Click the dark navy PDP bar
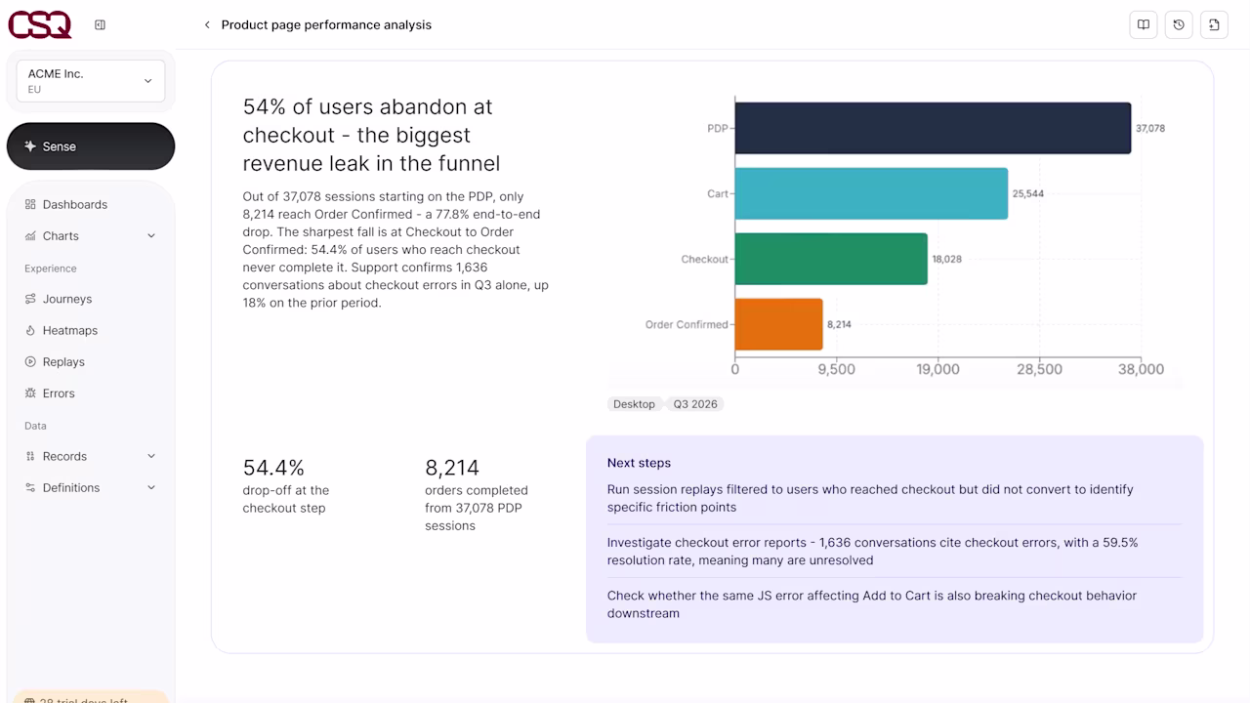The image size is (1250, 703). click(x=933, y=128)
